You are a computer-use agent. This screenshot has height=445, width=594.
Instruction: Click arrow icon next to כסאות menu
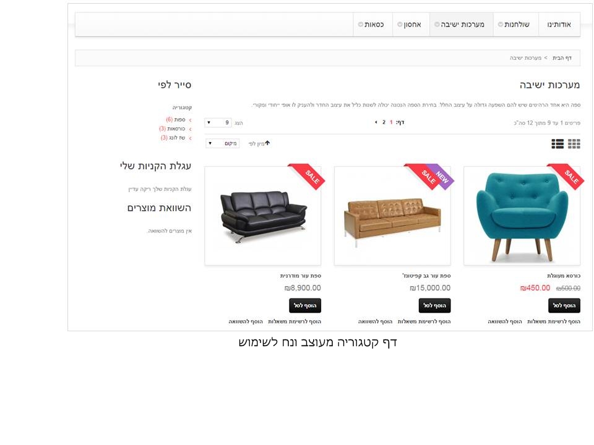tap(360, 25)
